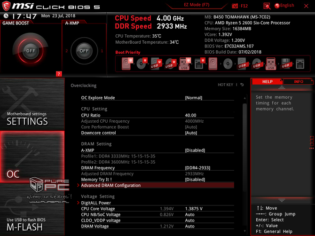
Task: Click the clock icon beside the time
Action: coord(6,16)
